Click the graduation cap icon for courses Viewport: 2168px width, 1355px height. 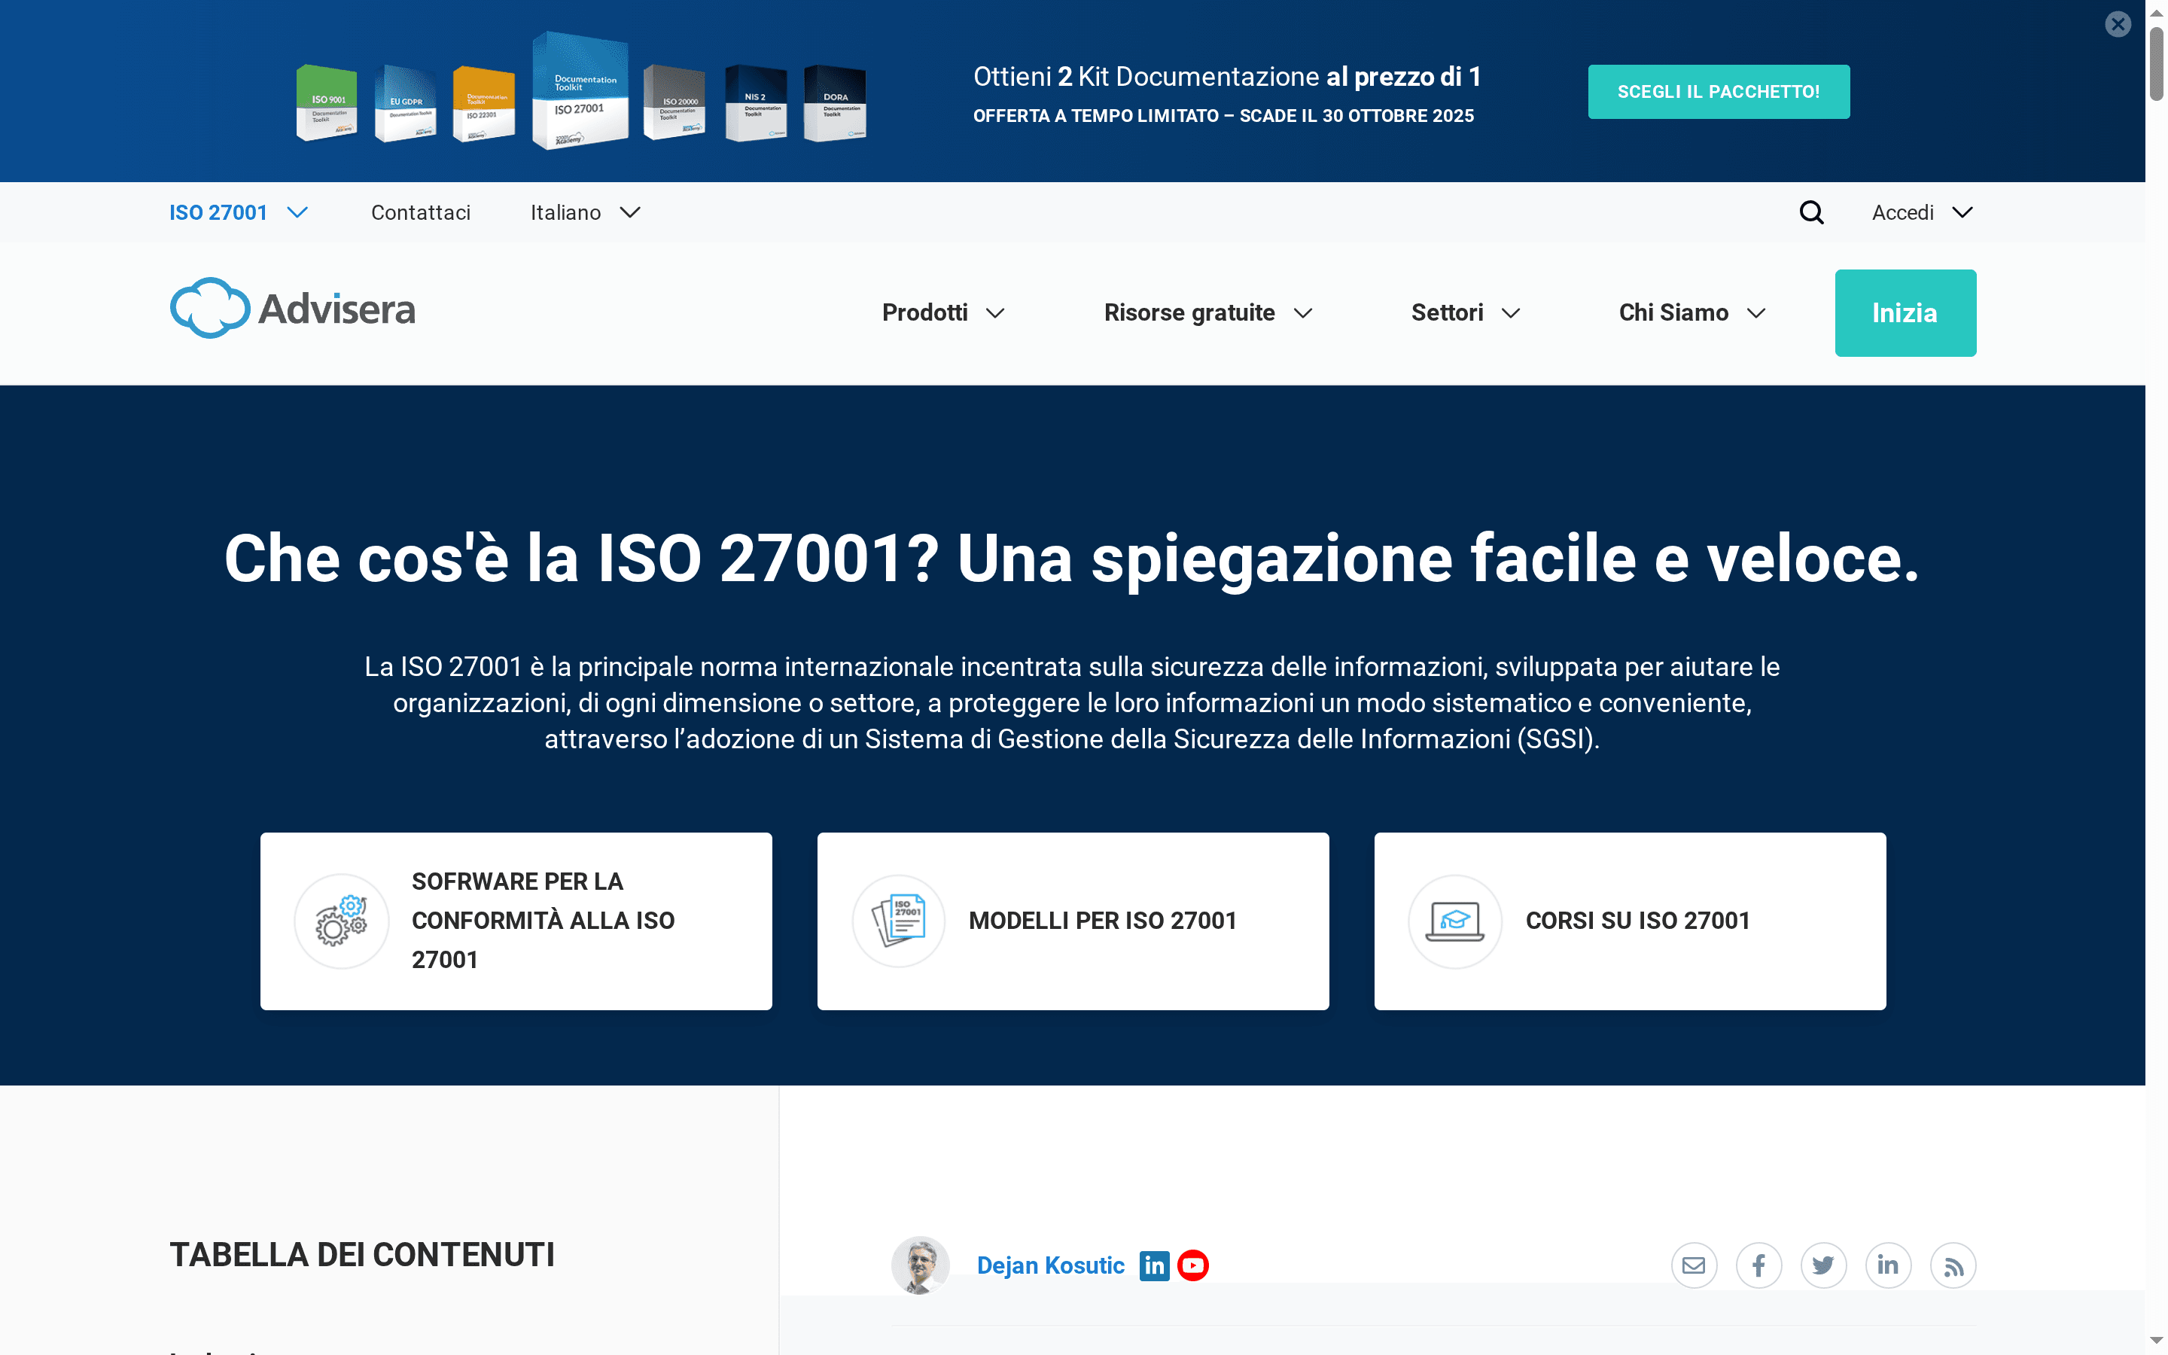click(x=1454, y=921)
